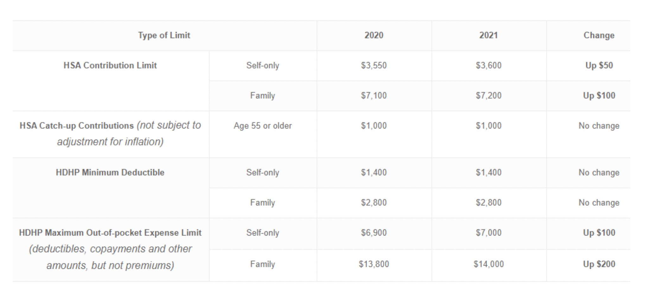Select the $6,900 out-of-pocket cell
This screenshot has width=662, height=297.
pyautogui.click(x=374, y=233)
